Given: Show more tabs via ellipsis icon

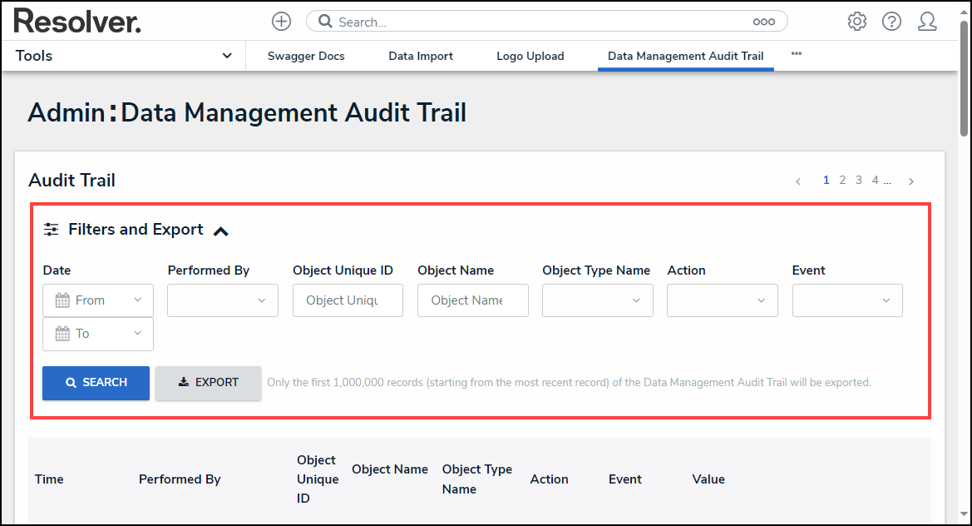Looking at the screenshot, I should point(796,54).
